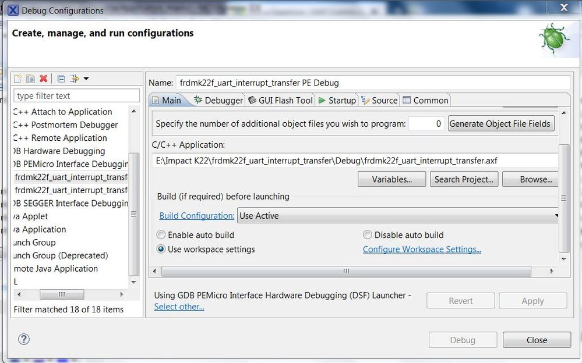Click the help question mark icon
Viewport: 582px width, 363px height.
point(24,339)
